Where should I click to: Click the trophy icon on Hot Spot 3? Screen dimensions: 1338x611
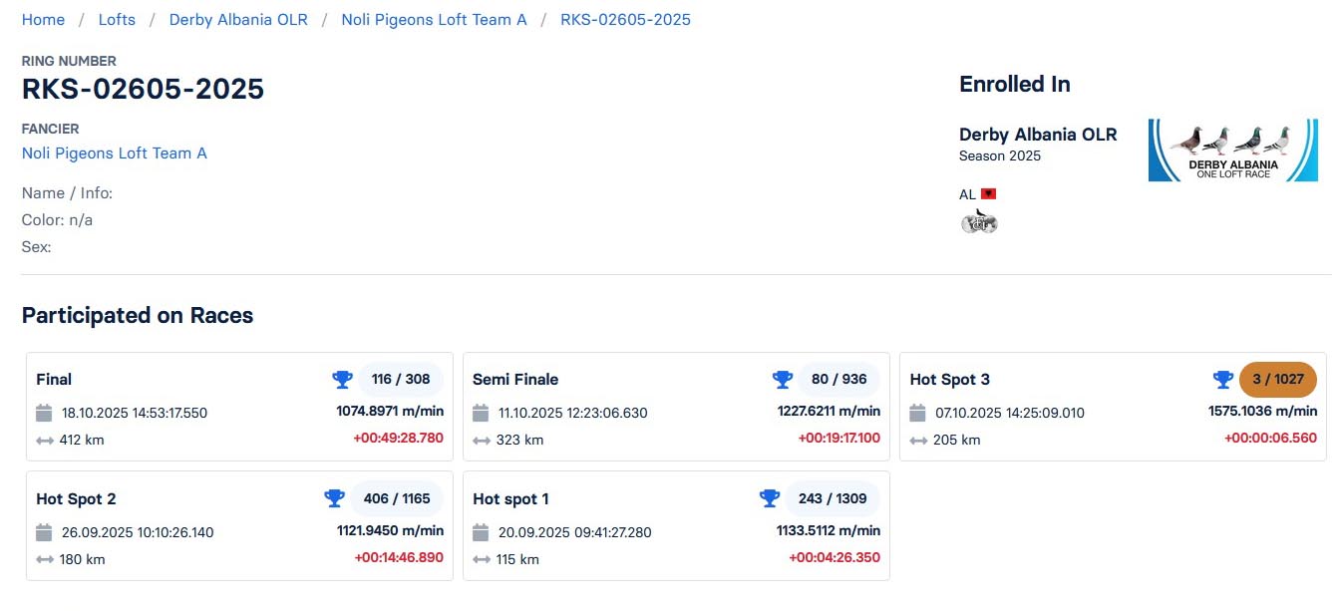pyautogui.click(x=1222, y=379)
